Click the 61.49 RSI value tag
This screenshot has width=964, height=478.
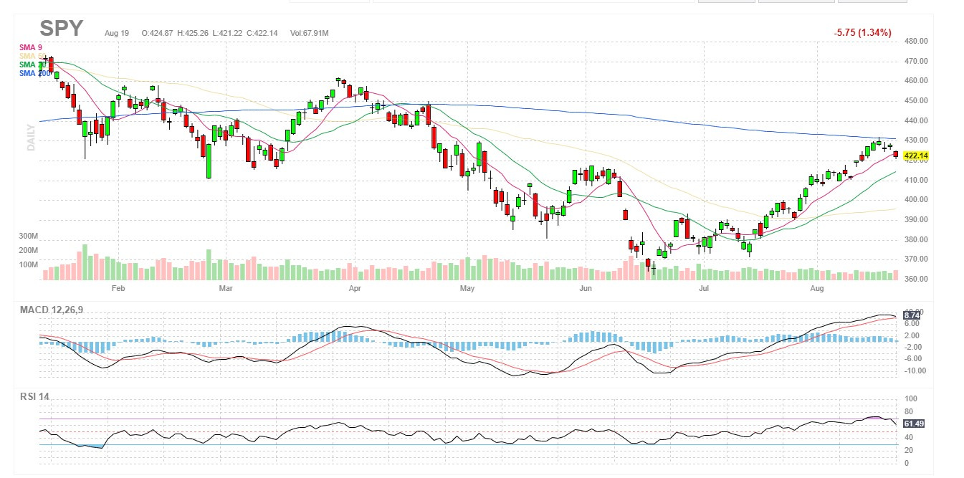click(913, 424)
